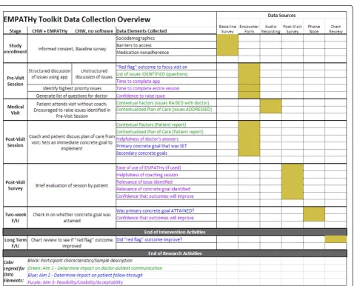354x286 pixels.
Task: Click the Pre-Visit Session stage cell
Action: click(x=16, y=81)
